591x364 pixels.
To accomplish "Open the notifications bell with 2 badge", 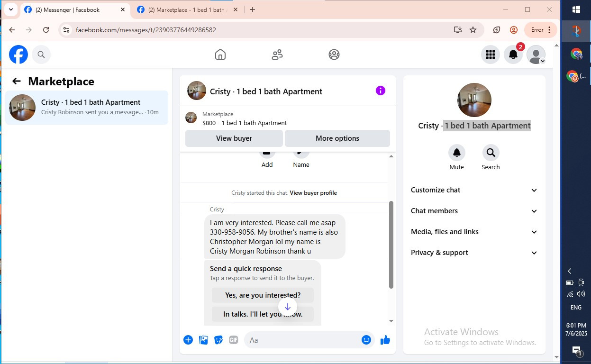I will (x=513, y=55).
